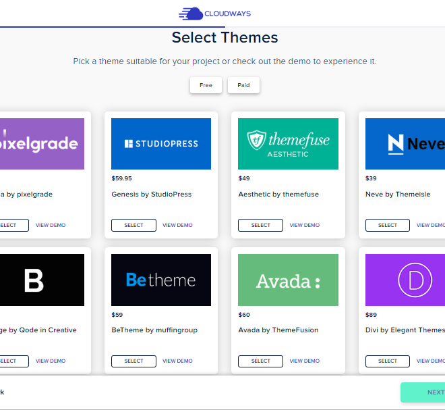This screenshot has width=445, height=410.
Task: Click the $89 price of Divi
Action: [371, 315]
